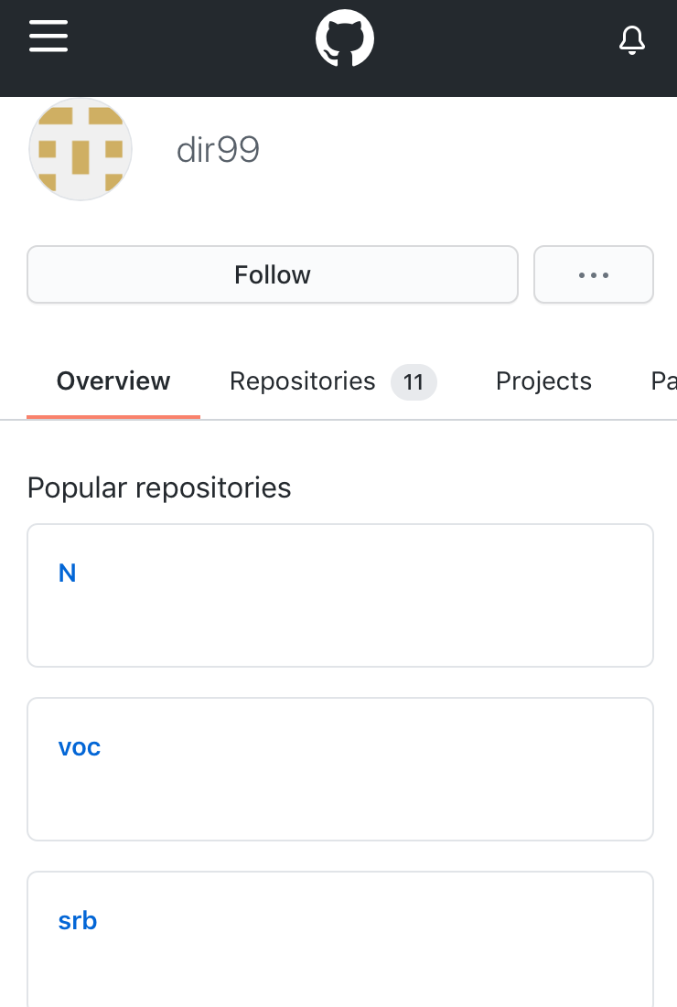The height and width of the screenshot is (1007, 677).
Task: Click the repositories count badge 11
Action: pyautogui.click(x=414, y=382)
